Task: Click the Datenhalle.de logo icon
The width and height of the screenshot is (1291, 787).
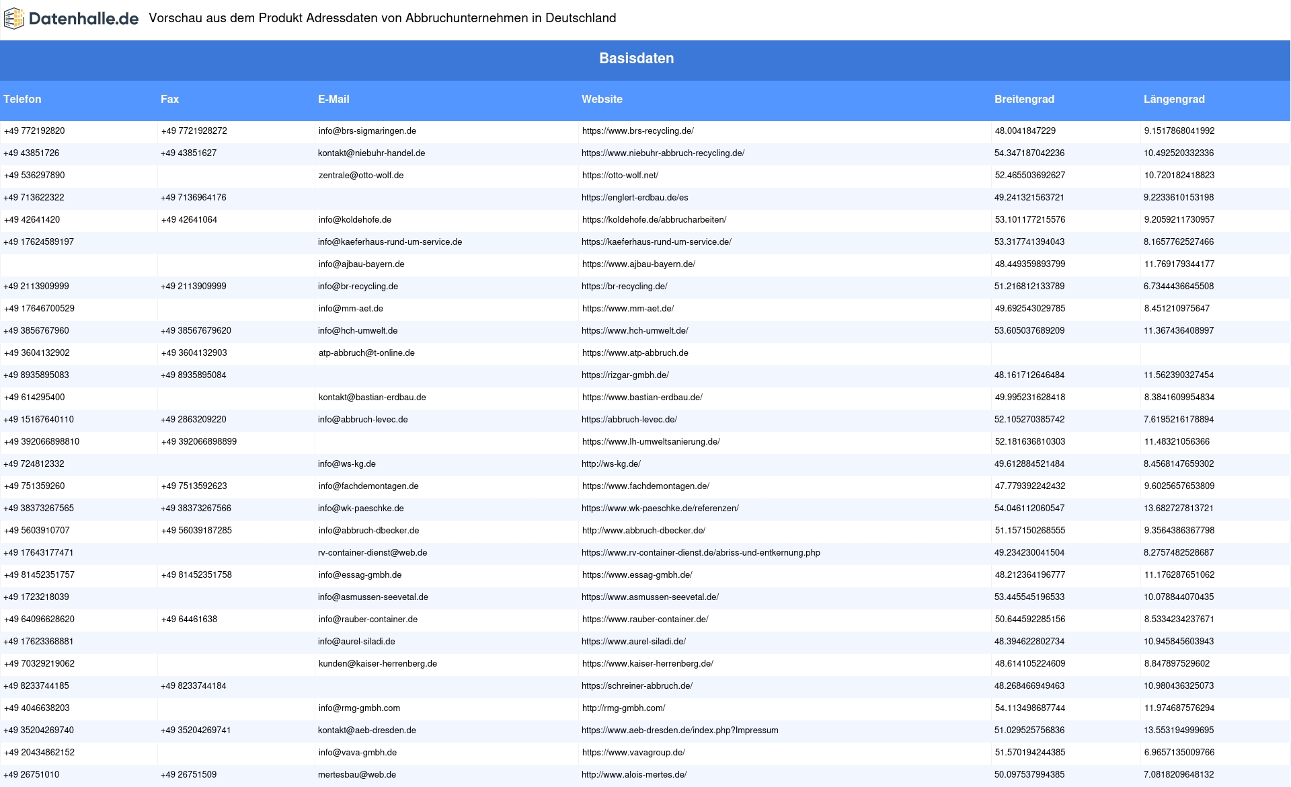Action: [14, 19]
